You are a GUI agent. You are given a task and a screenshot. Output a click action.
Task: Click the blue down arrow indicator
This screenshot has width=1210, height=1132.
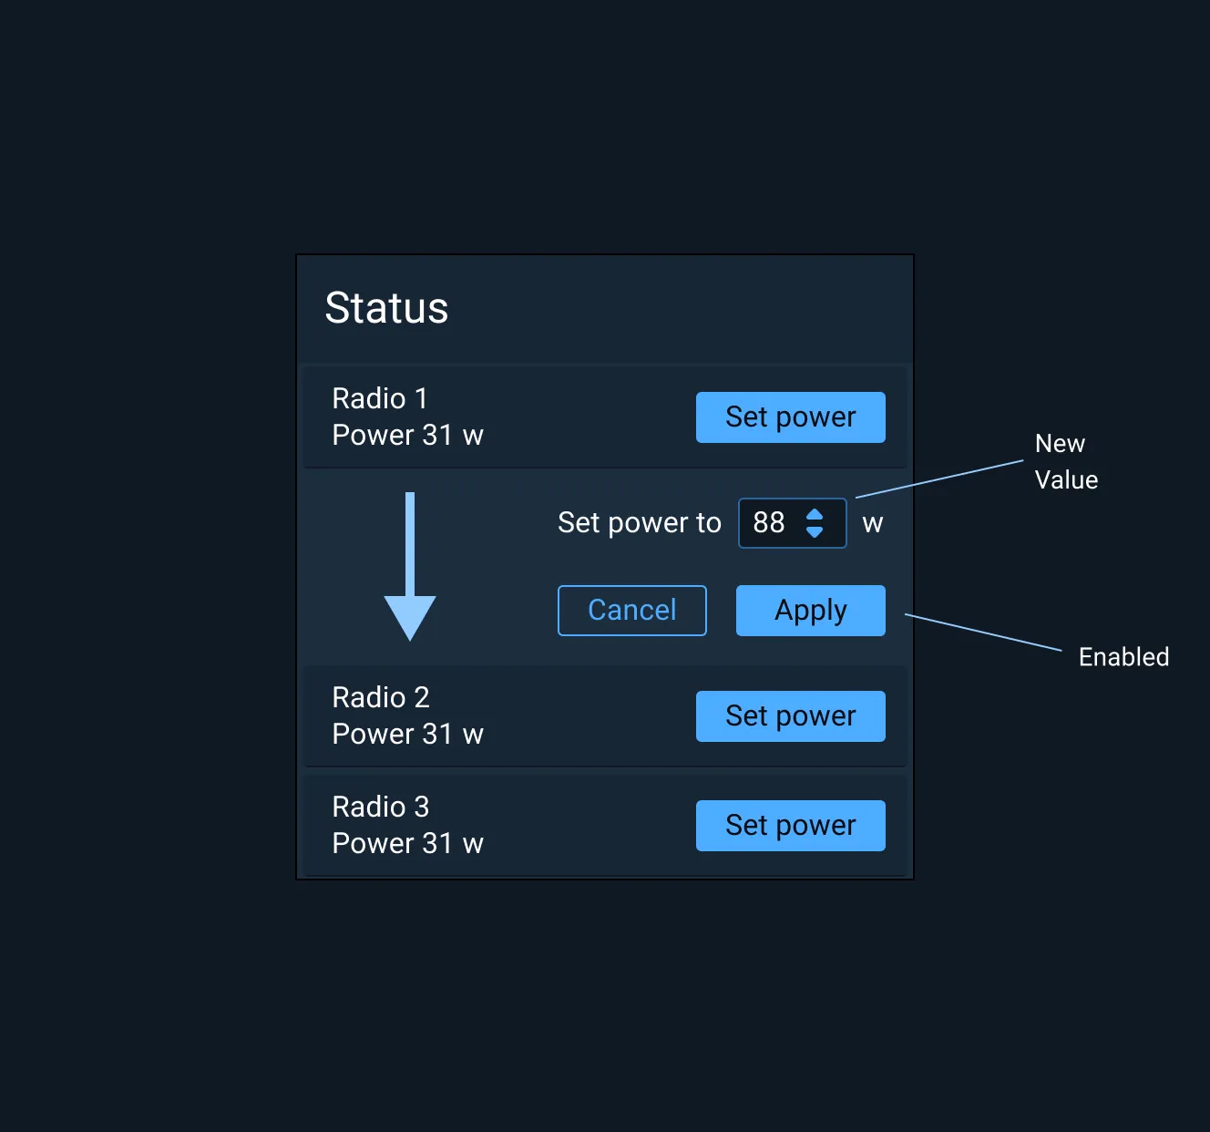(411, 567)
